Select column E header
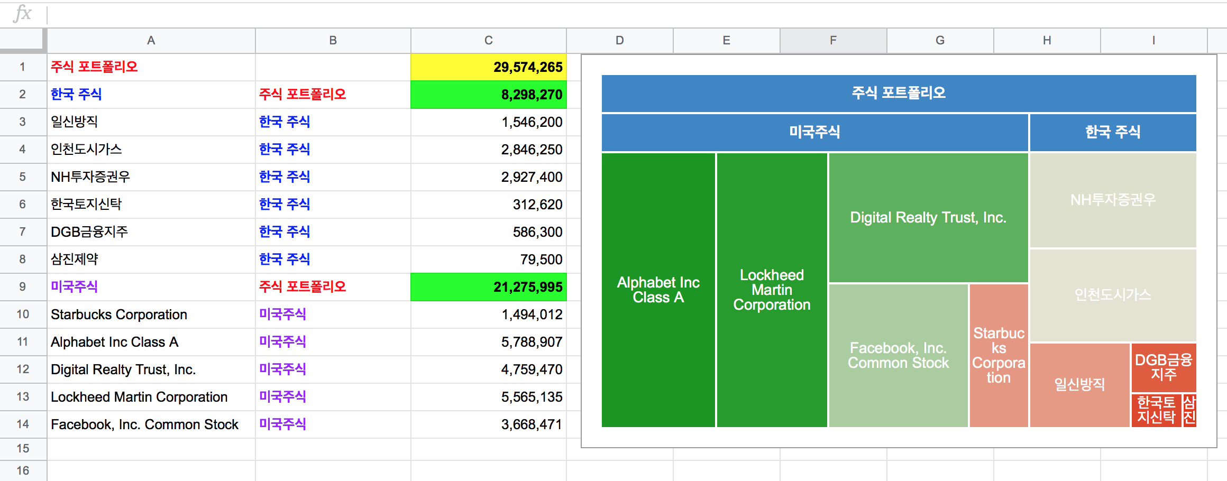 [x=727, y=41]
